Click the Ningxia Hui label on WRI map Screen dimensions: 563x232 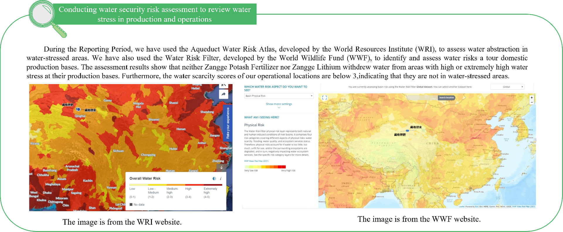[x=138, y=105]
